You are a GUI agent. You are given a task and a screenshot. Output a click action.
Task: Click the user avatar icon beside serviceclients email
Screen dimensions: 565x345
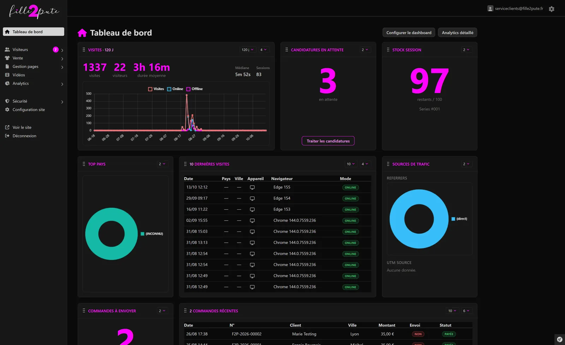(490, 8)
